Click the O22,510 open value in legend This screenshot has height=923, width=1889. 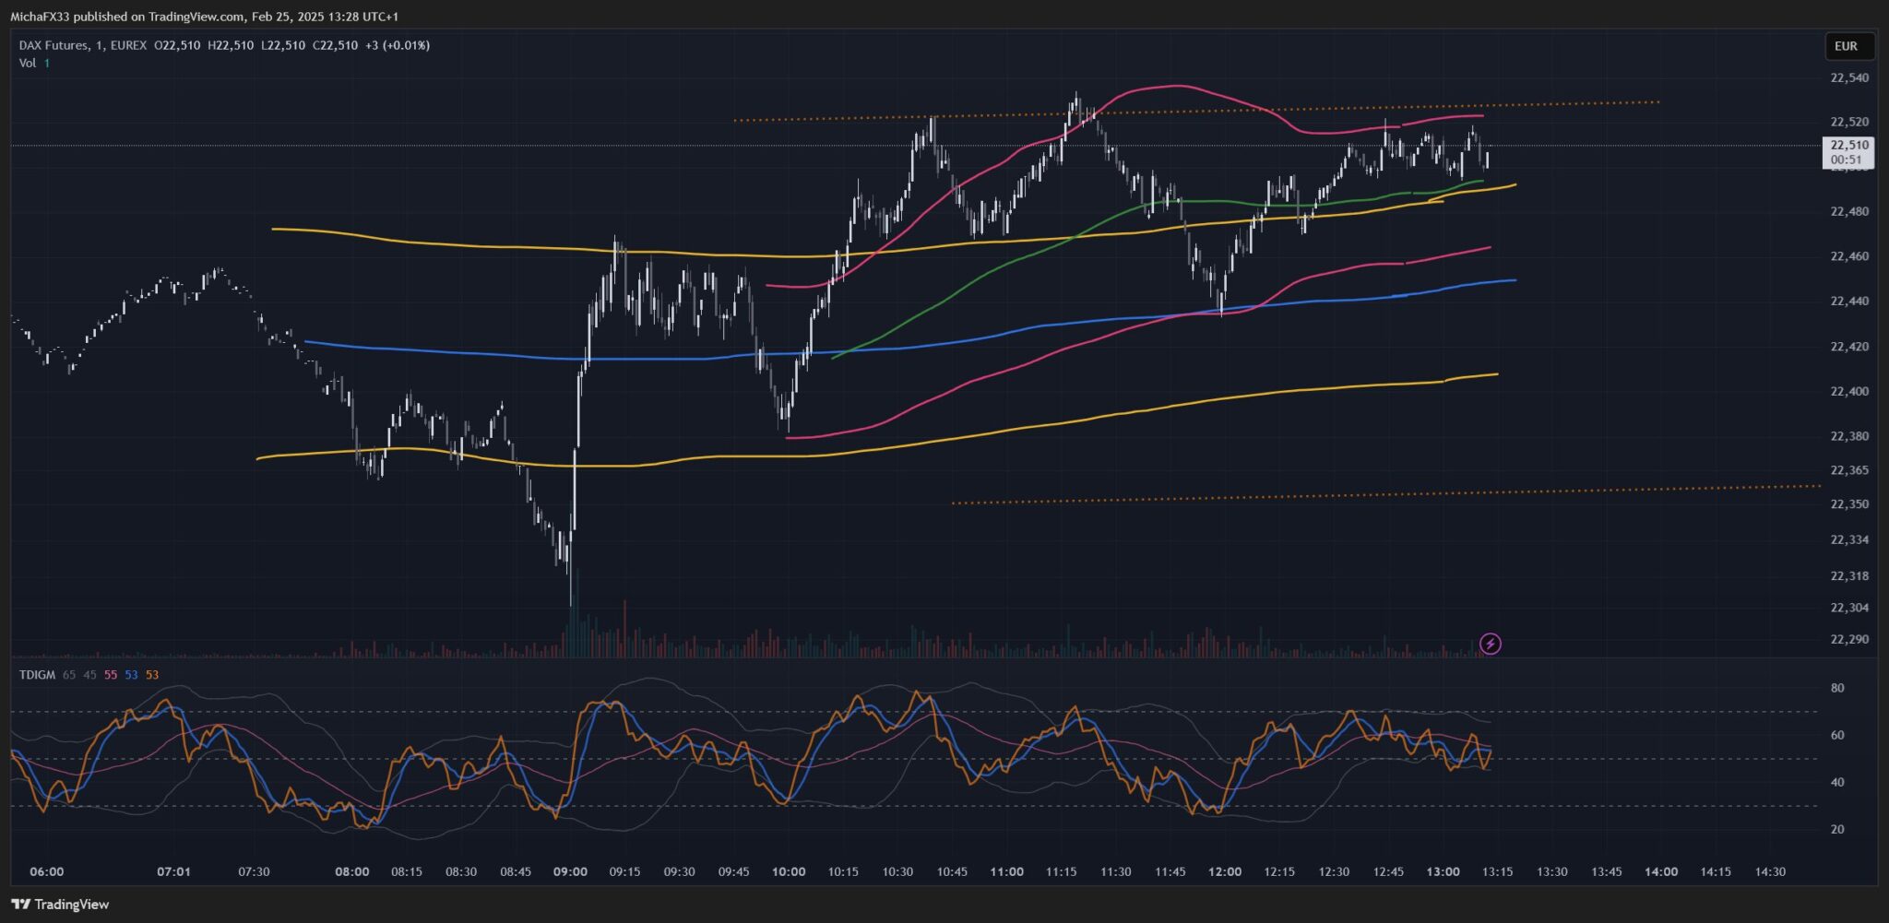click(177, 45)
